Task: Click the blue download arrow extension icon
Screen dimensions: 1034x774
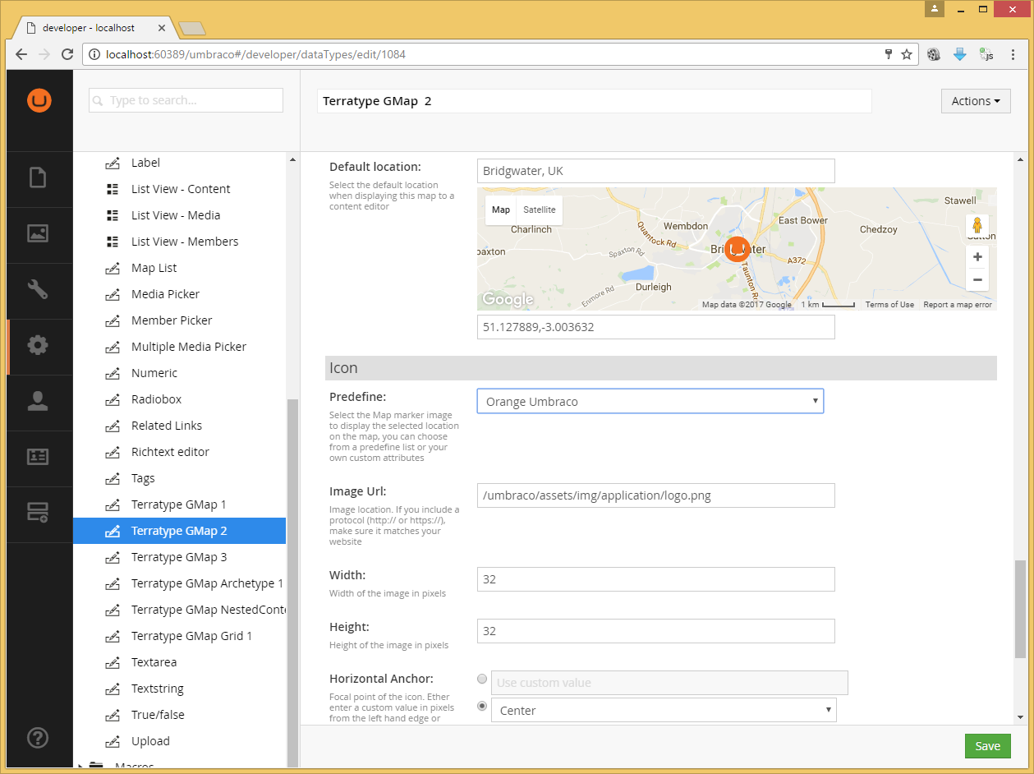Action: point(960,54)
